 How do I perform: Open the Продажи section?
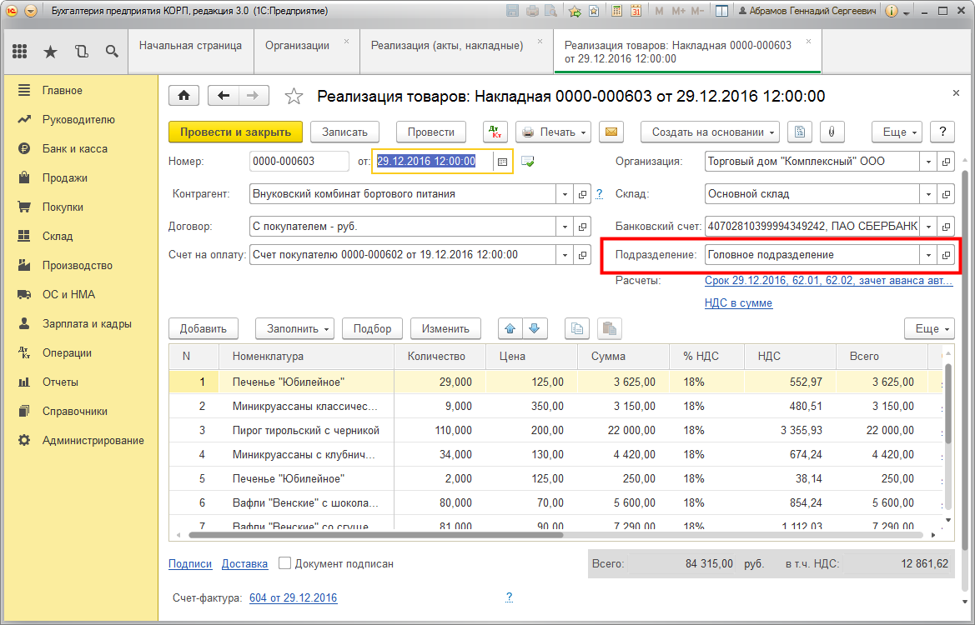65,177
